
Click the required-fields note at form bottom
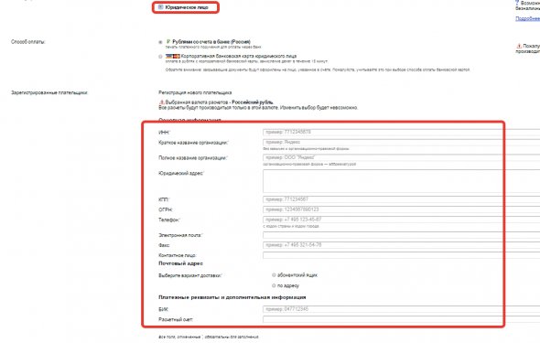click(209, 337)
